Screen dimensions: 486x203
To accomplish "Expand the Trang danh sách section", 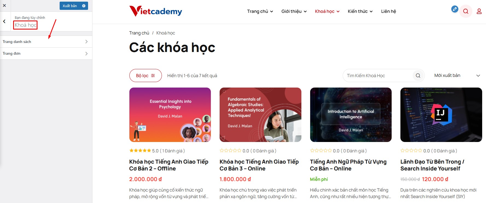I will tap(46, 42).
